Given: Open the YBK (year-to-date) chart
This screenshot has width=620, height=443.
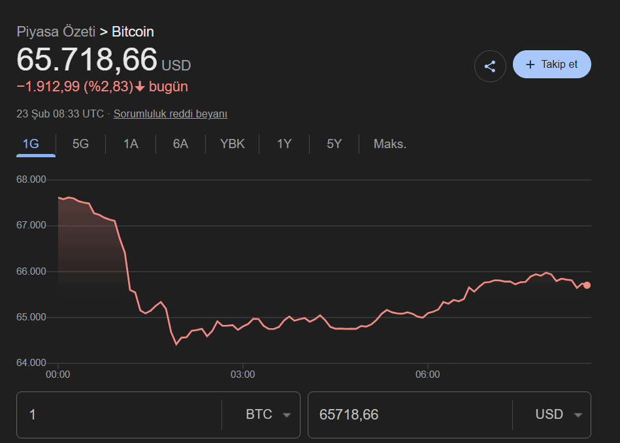Looking at the screenshot, I should [x=232, y=144].
